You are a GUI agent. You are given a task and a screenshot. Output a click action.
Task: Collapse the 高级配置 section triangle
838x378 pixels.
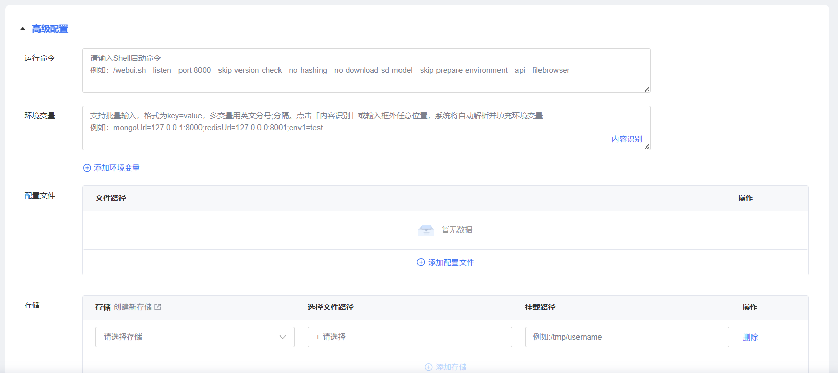[x=23, y=29]
